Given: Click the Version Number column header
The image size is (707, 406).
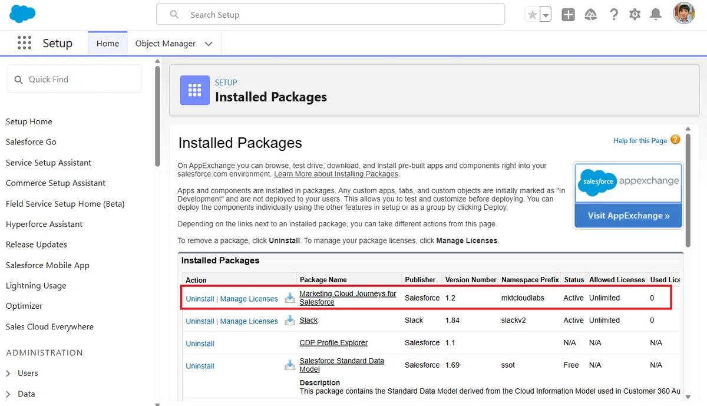Looking at the screenshot, I should point(471,280).
